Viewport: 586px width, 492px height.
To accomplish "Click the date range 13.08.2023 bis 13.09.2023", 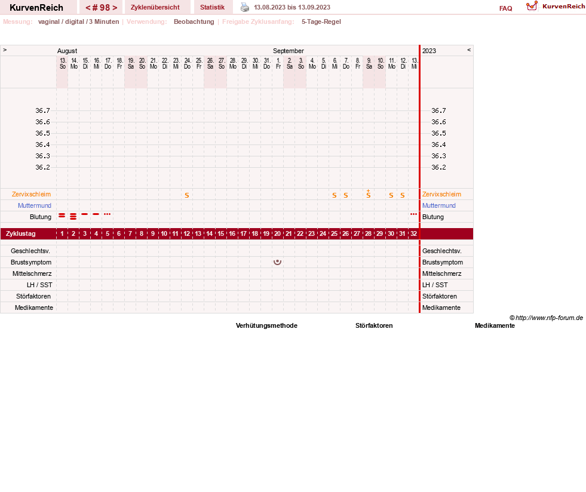I will click(x=292, y=7).
